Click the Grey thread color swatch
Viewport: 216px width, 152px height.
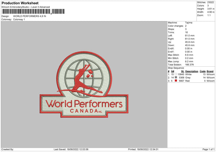(x=176, y=77)
